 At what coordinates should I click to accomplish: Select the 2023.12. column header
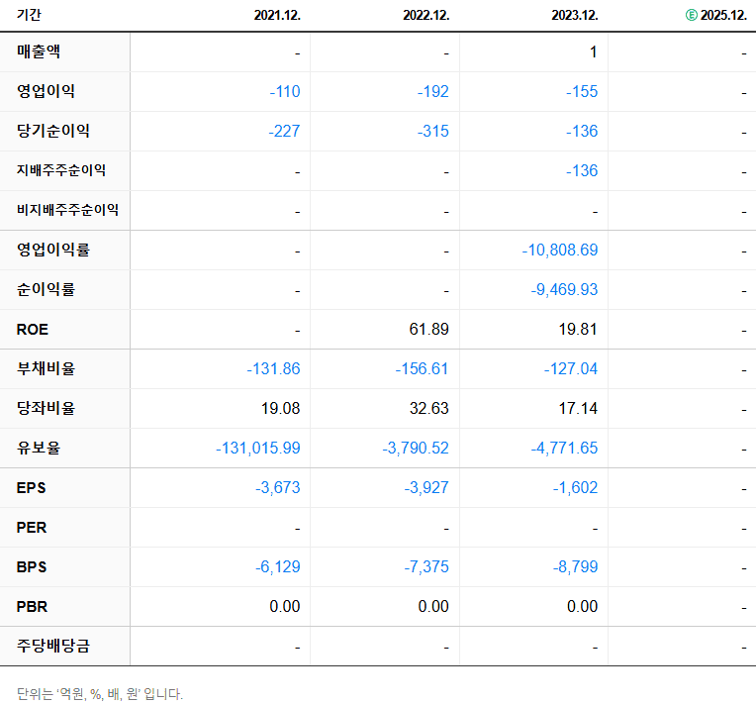(575, 15)
